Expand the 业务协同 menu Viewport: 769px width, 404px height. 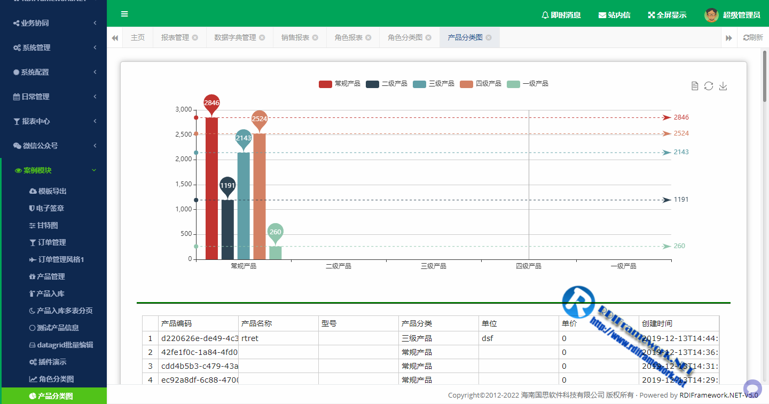(x=53, y=23)
